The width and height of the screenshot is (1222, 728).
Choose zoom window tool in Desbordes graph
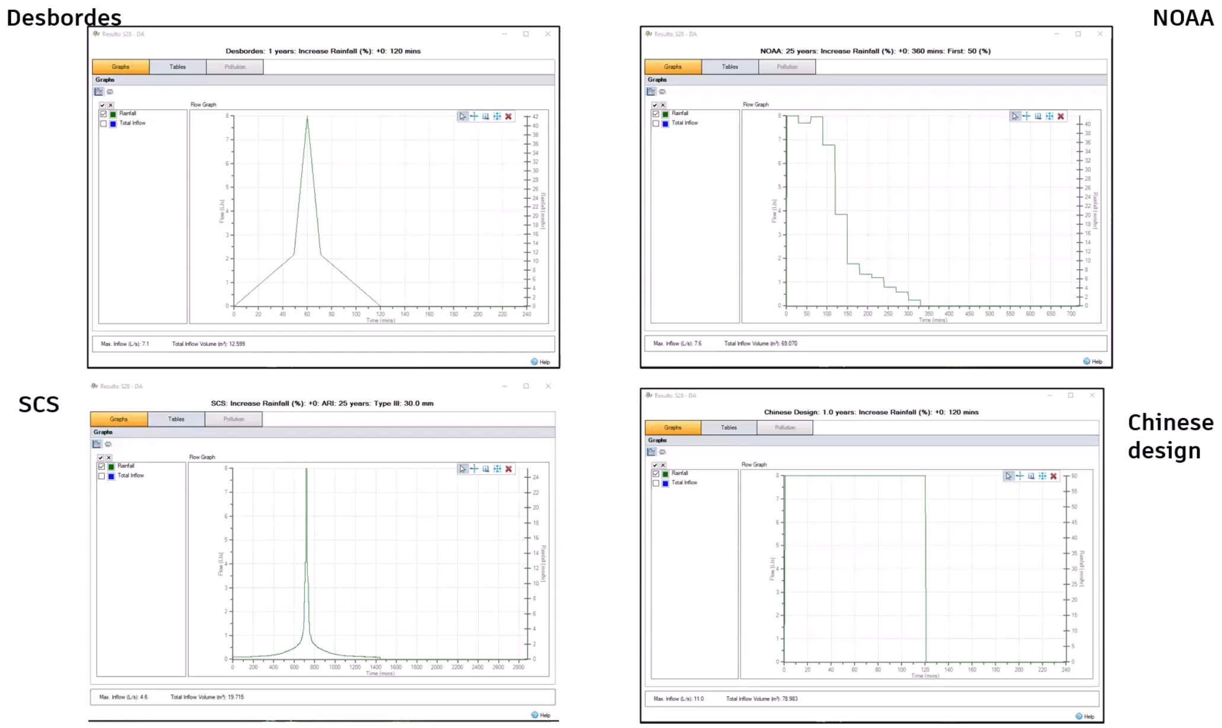[x=486, y=116]
